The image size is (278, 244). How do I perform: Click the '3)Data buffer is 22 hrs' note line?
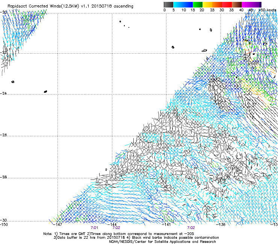coord(136,238)
